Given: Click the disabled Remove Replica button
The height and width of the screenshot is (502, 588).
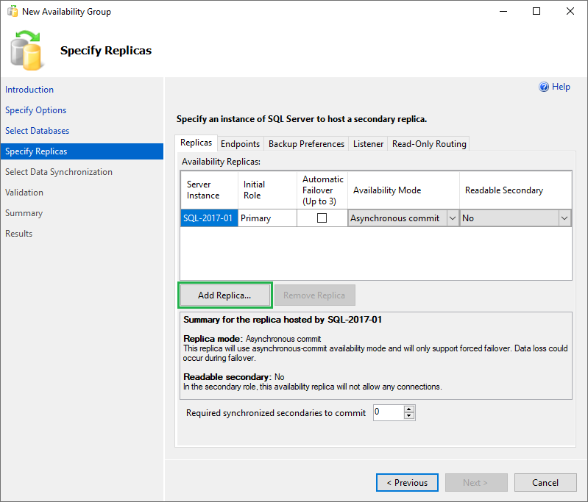Looking at the screenshot, I should click(314, 295).
